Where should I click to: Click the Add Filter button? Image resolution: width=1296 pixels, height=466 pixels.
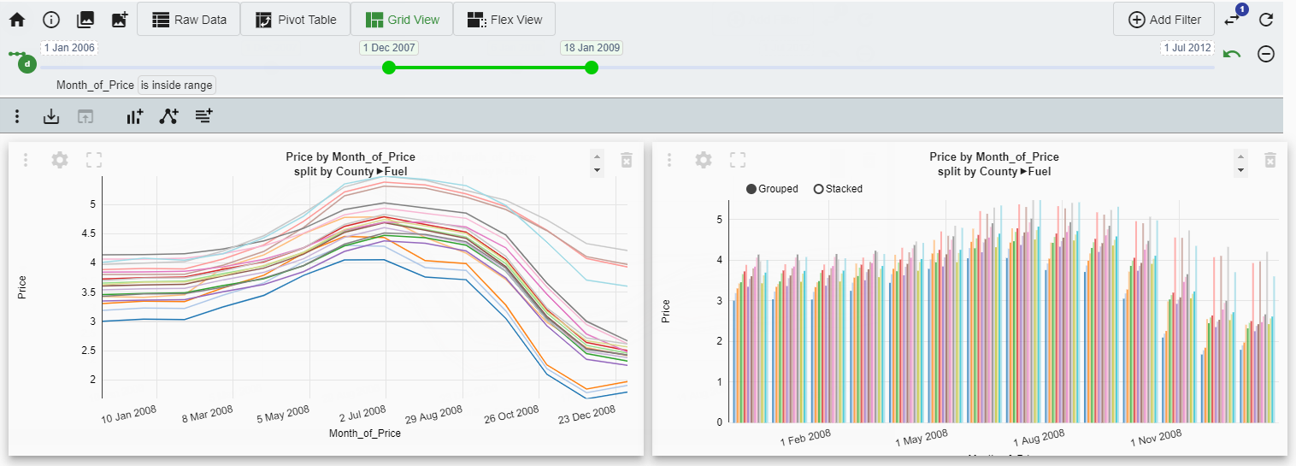[1164, 19]
